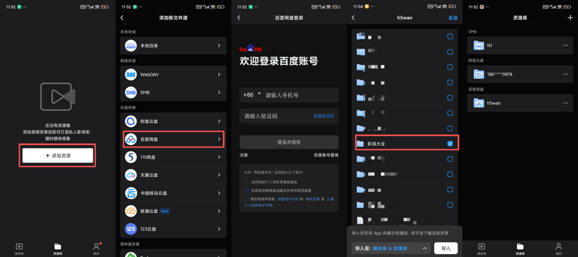Uncheck the 影视大全 checkbox
This screenshot has width=578, height=257.
pos(450,143)
